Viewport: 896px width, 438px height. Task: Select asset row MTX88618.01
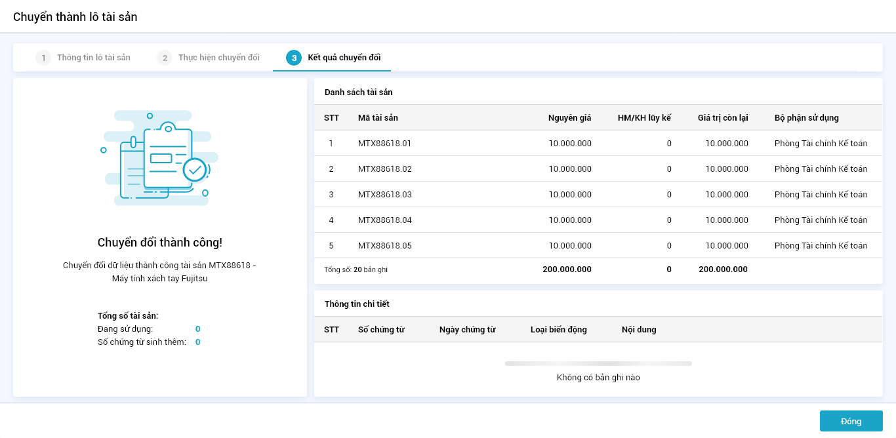(384, 143)
